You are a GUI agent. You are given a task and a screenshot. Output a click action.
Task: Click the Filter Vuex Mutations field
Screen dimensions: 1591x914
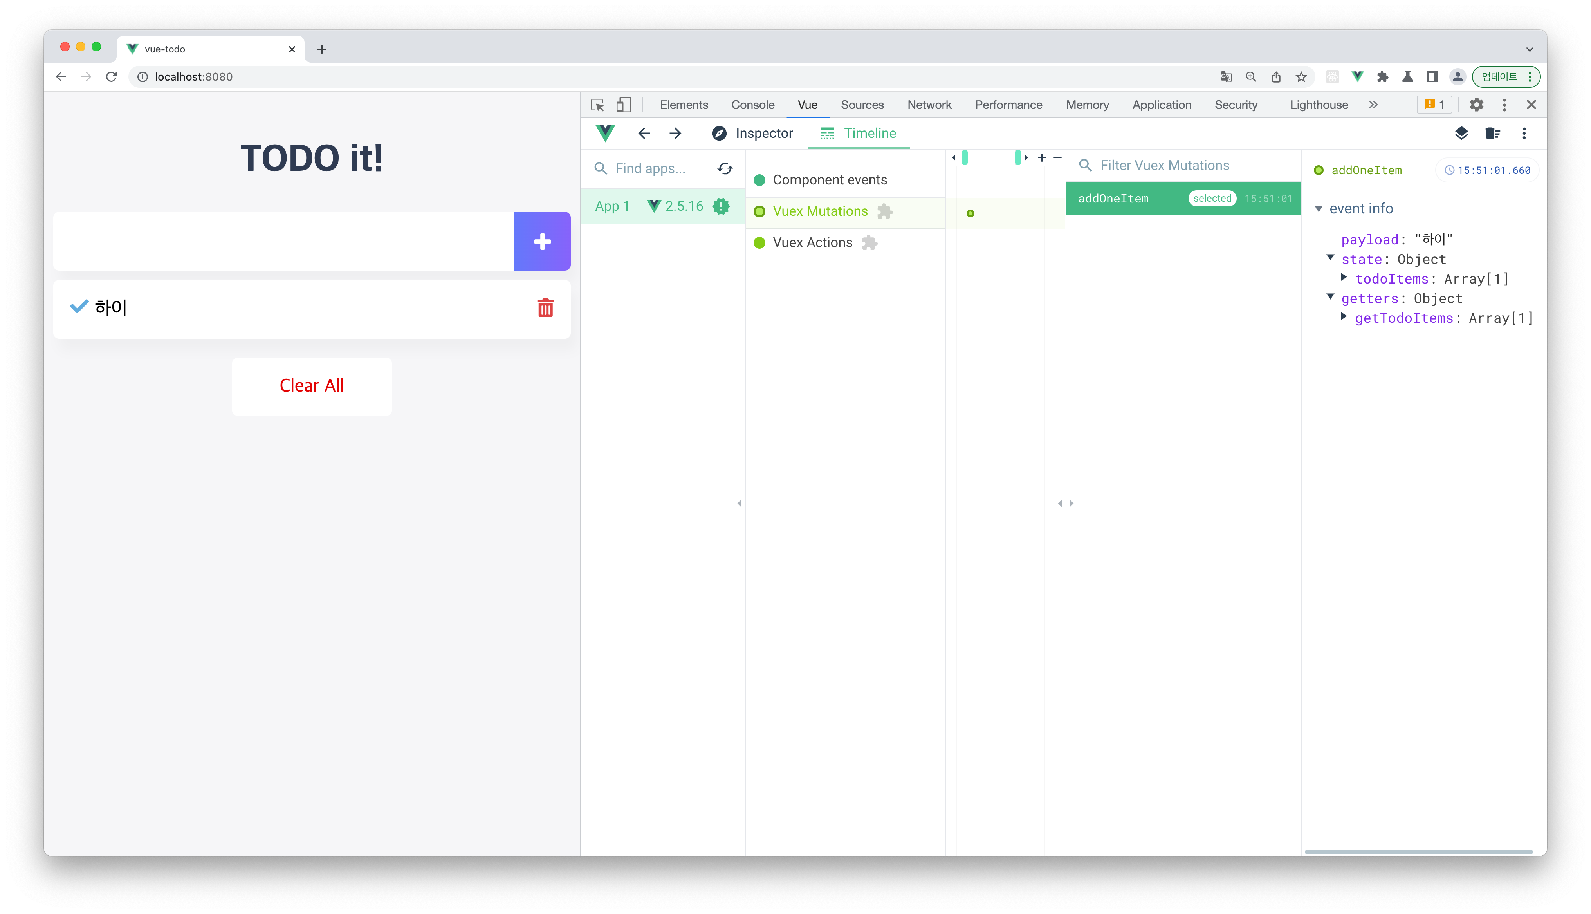1186,165
